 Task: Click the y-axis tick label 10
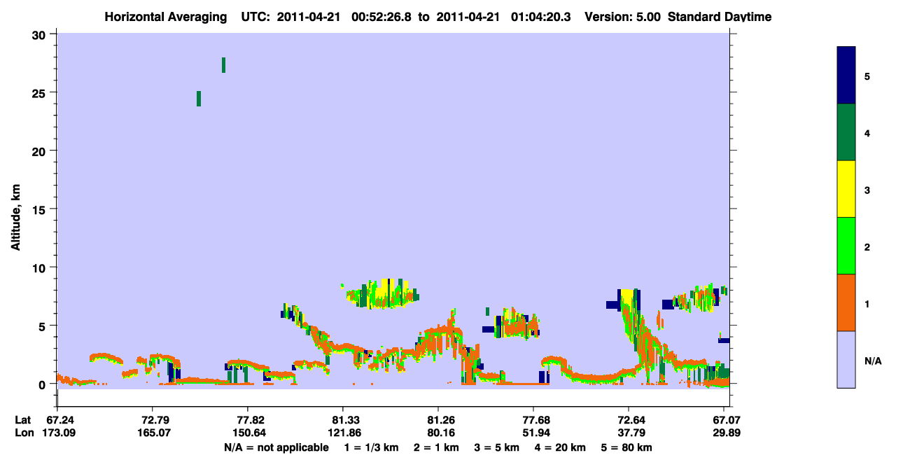coord(41,267)
